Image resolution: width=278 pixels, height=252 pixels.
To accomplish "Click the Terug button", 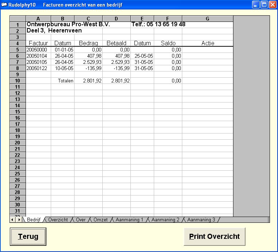I will 28,237.
